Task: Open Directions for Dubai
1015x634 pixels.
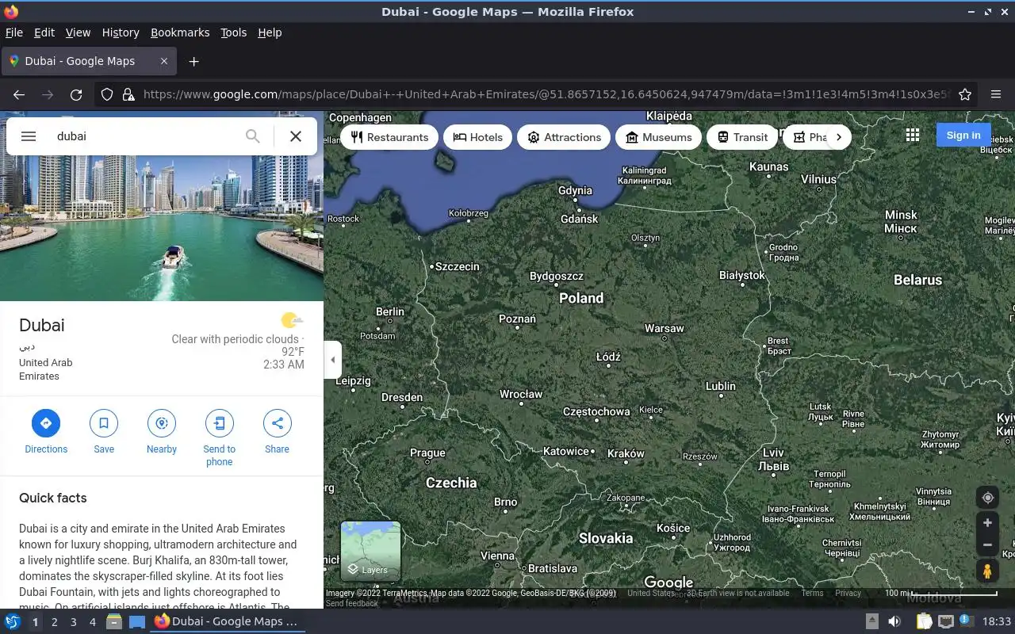Action: click(x=46, y=431)
